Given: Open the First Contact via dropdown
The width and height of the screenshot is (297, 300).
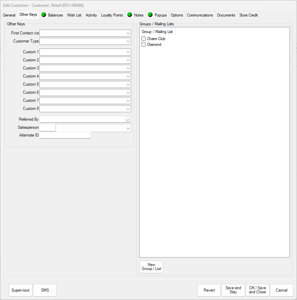Looking at the screenshot, I should pos(128,33).
